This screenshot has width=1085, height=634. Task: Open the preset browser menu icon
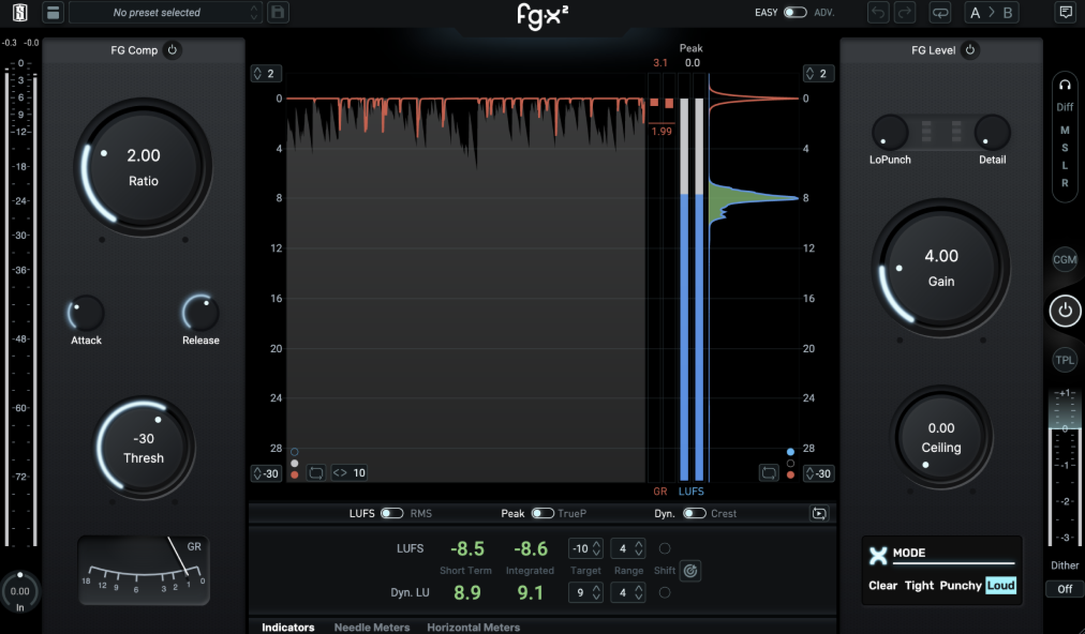53,12
